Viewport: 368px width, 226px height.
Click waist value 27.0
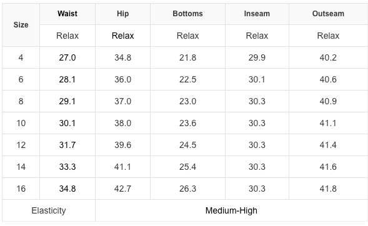(67, 57)
